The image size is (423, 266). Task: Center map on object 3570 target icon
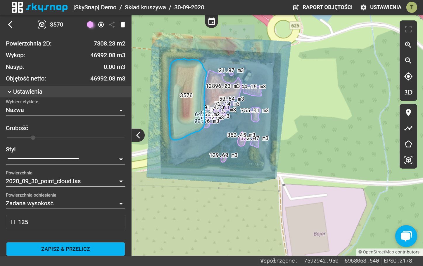(101, 24)
